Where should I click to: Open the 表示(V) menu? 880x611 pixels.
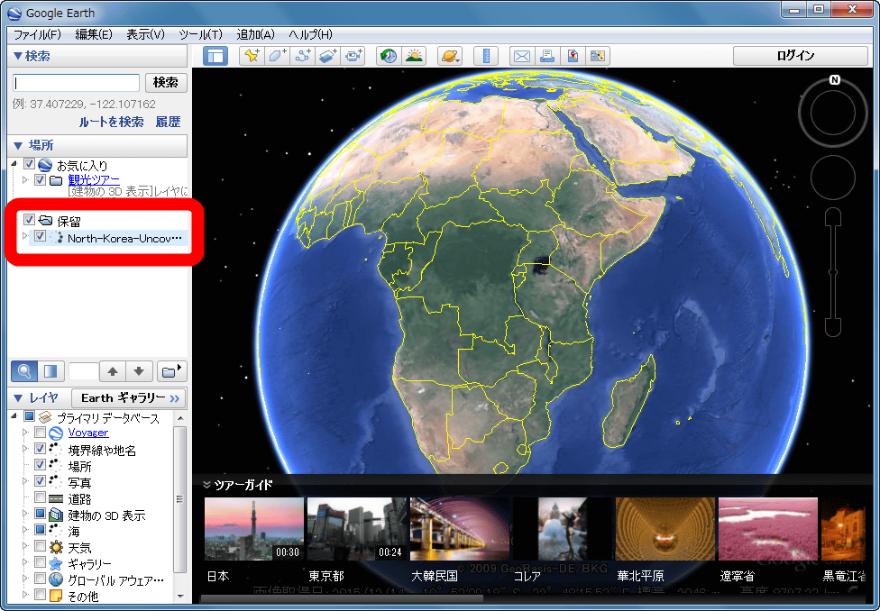pyautogui.click(x=145, y=35)
